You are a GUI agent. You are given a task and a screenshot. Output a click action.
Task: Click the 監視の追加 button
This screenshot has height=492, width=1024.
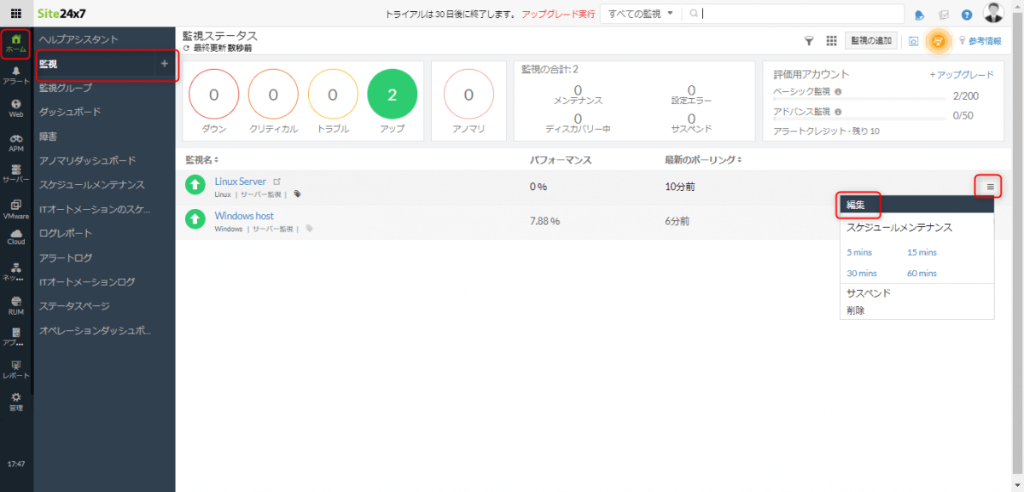870,41
